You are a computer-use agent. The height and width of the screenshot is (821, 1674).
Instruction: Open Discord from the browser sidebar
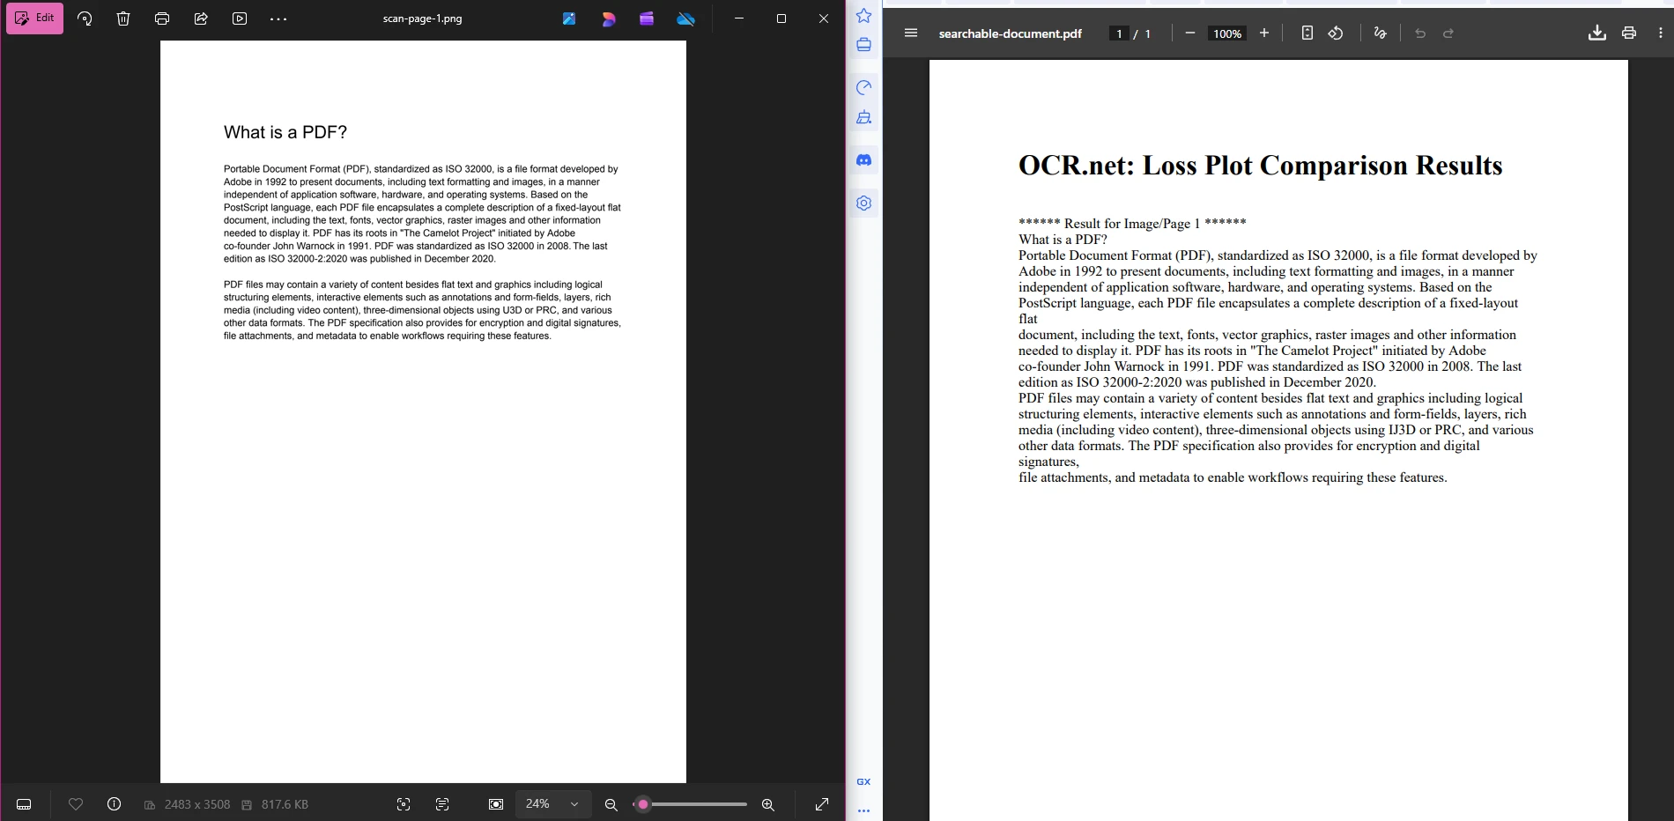863,159
